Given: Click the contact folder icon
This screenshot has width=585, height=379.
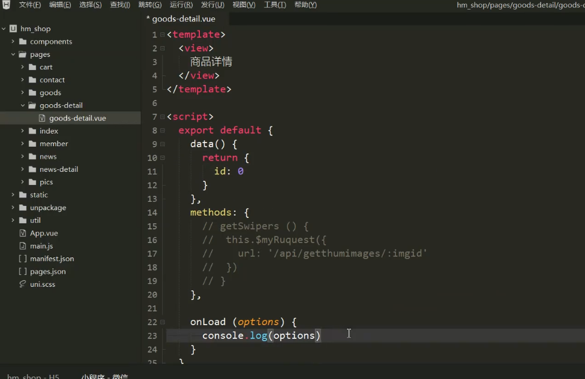Looking at the screenshot, I should (x=32, y=80).
